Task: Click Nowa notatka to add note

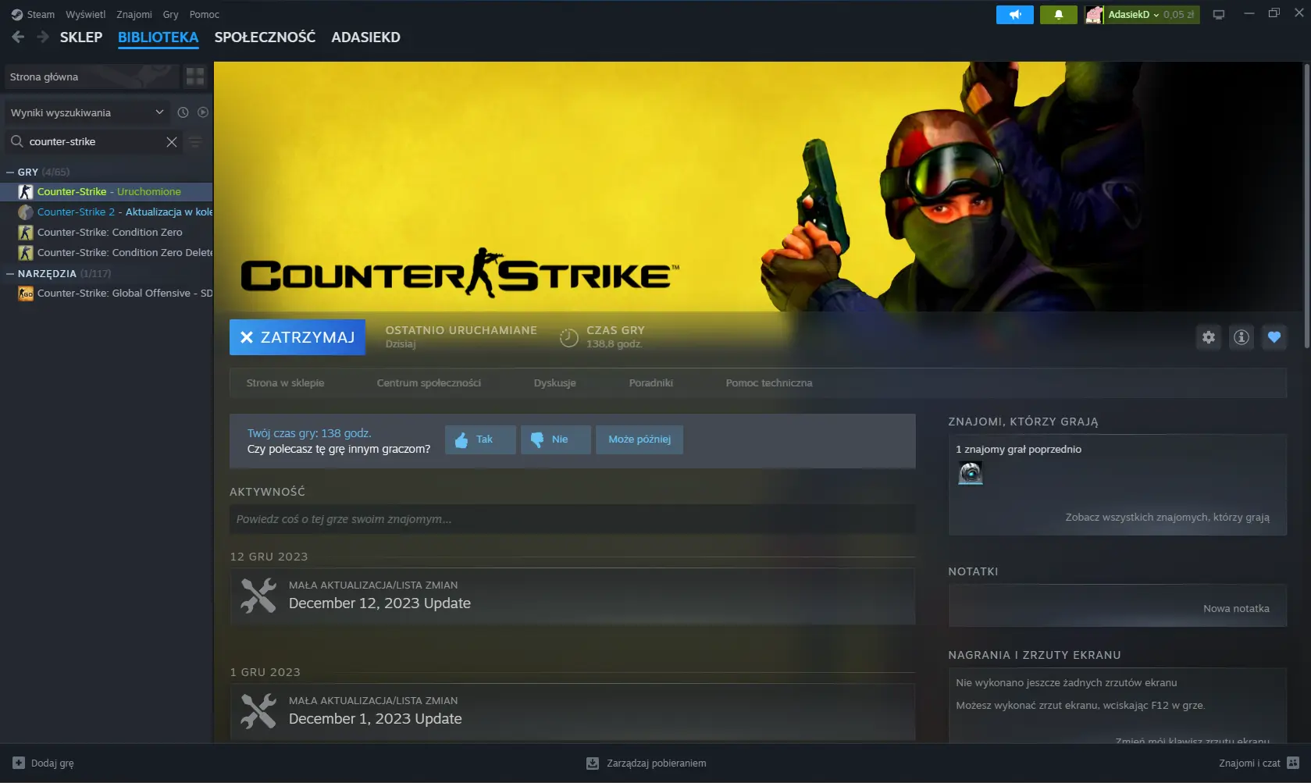Action: coord(1236,608)
